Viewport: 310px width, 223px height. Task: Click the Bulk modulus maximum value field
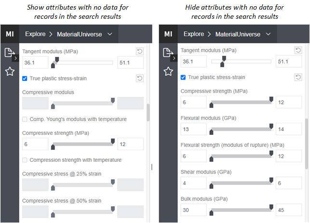tap(288, 210)
